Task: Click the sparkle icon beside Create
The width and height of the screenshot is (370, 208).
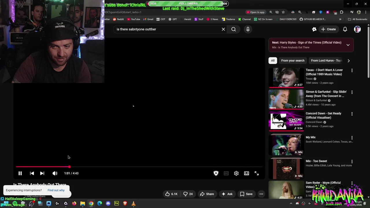Action: coord(314,29)
